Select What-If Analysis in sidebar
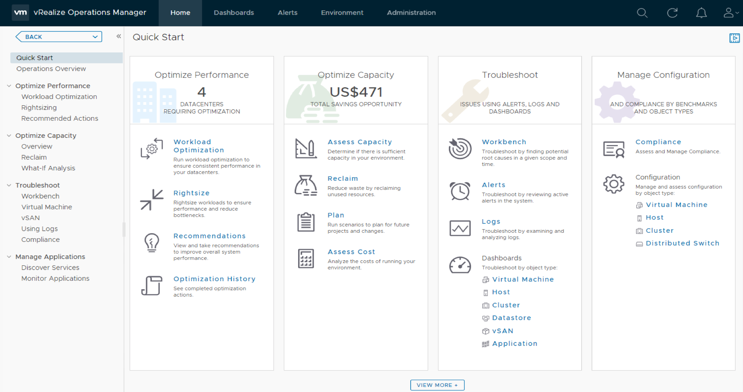This screenshot has height=392, width=743. pos(48,168)
